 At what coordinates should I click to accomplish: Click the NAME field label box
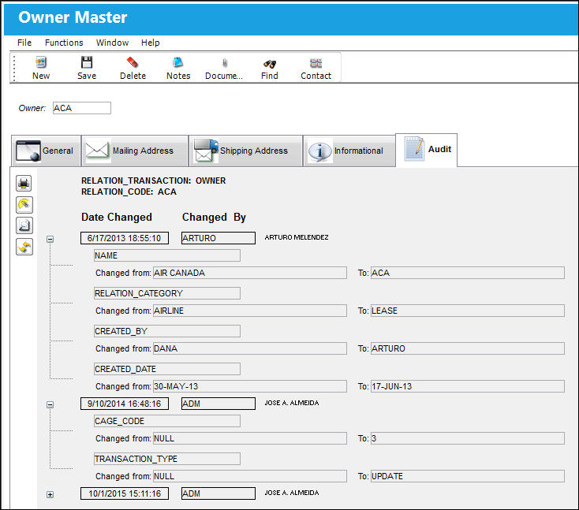pos(167,255)
